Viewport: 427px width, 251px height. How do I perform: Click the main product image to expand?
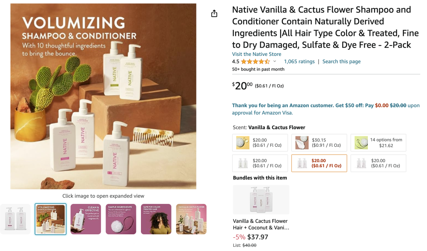(x=103, y=96)
